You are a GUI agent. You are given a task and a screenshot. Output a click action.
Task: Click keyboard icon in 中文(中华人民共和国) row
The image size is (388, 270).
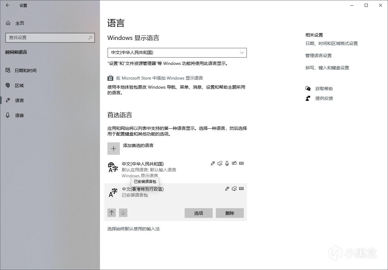coord(241,163)
